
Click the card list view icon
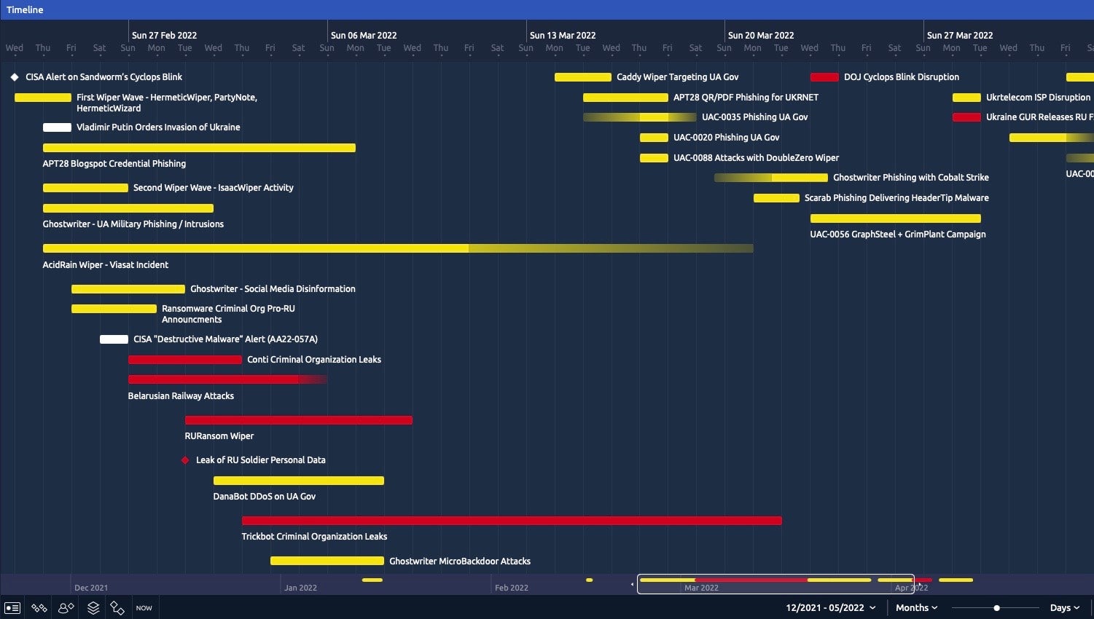pyautogui.click(x=12, y=607)
